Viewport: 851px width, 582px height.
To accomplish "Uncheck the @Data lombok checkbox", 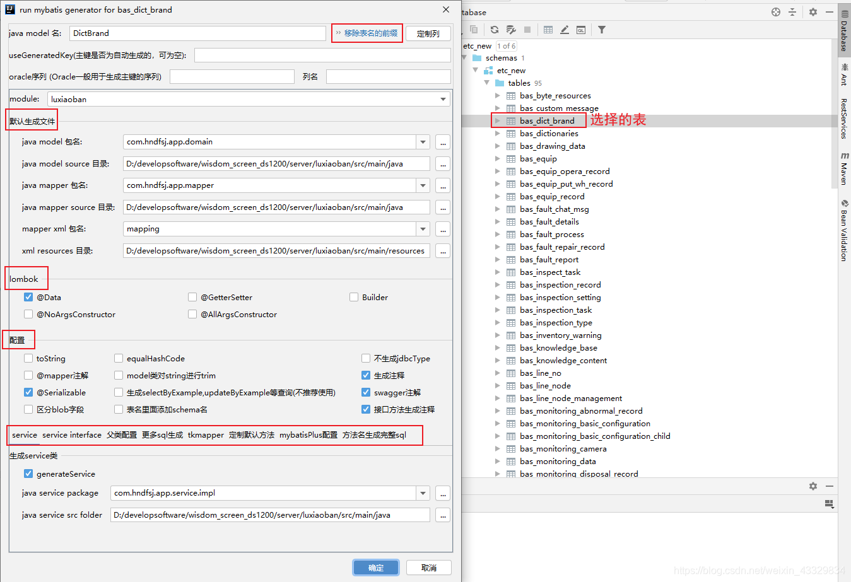I will tap(28, 297).
